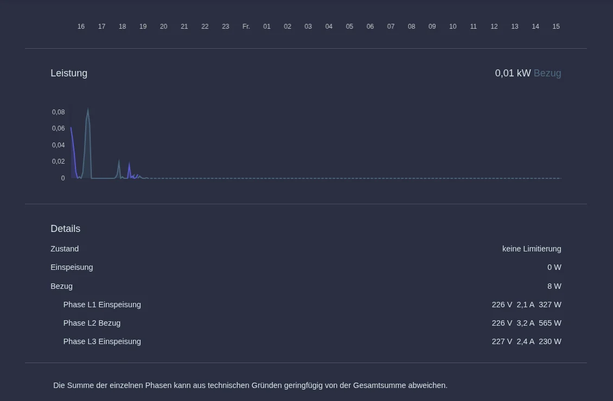Click the 0,04 y-axis label
The width and height of the screenshot is (613, 401).
(x=58, y=145)
